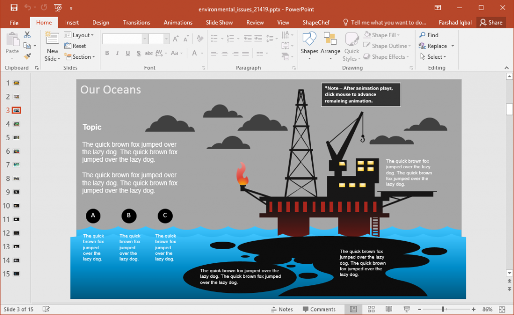Open the Shape Fill dropdown
Viewport: 514px width, 315px height.
point(387,35)
